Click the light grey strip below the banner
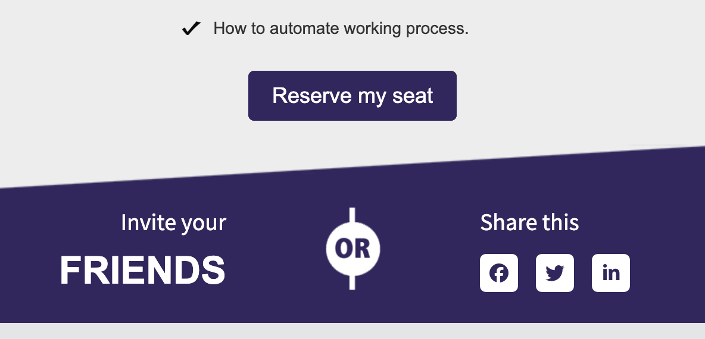This screenshot has width=705, height=339. 352,331
